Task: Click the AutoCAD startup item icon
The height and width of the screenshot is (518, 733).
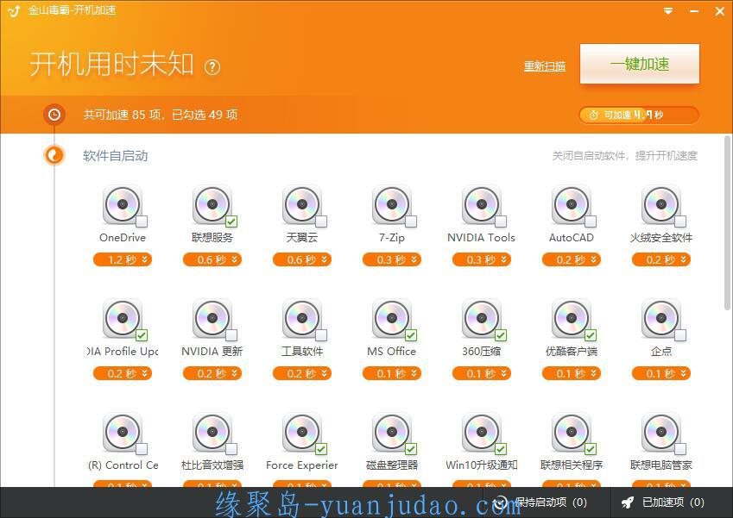Action: click(x=572, y=204)
